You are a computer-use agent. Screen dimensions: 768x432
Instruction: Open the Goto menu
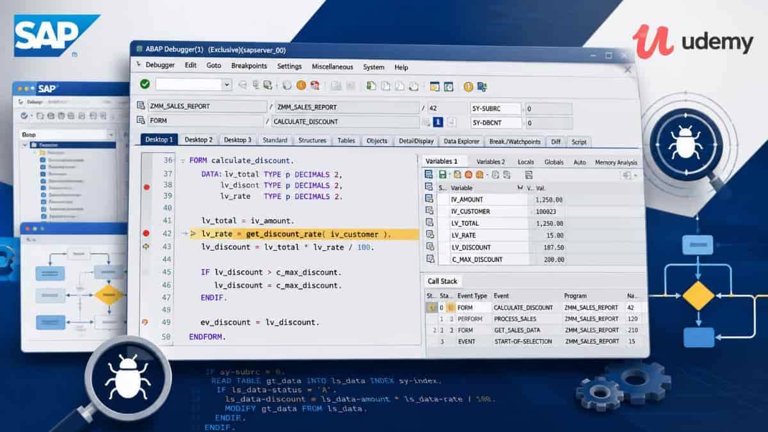(x=214, y=65)
